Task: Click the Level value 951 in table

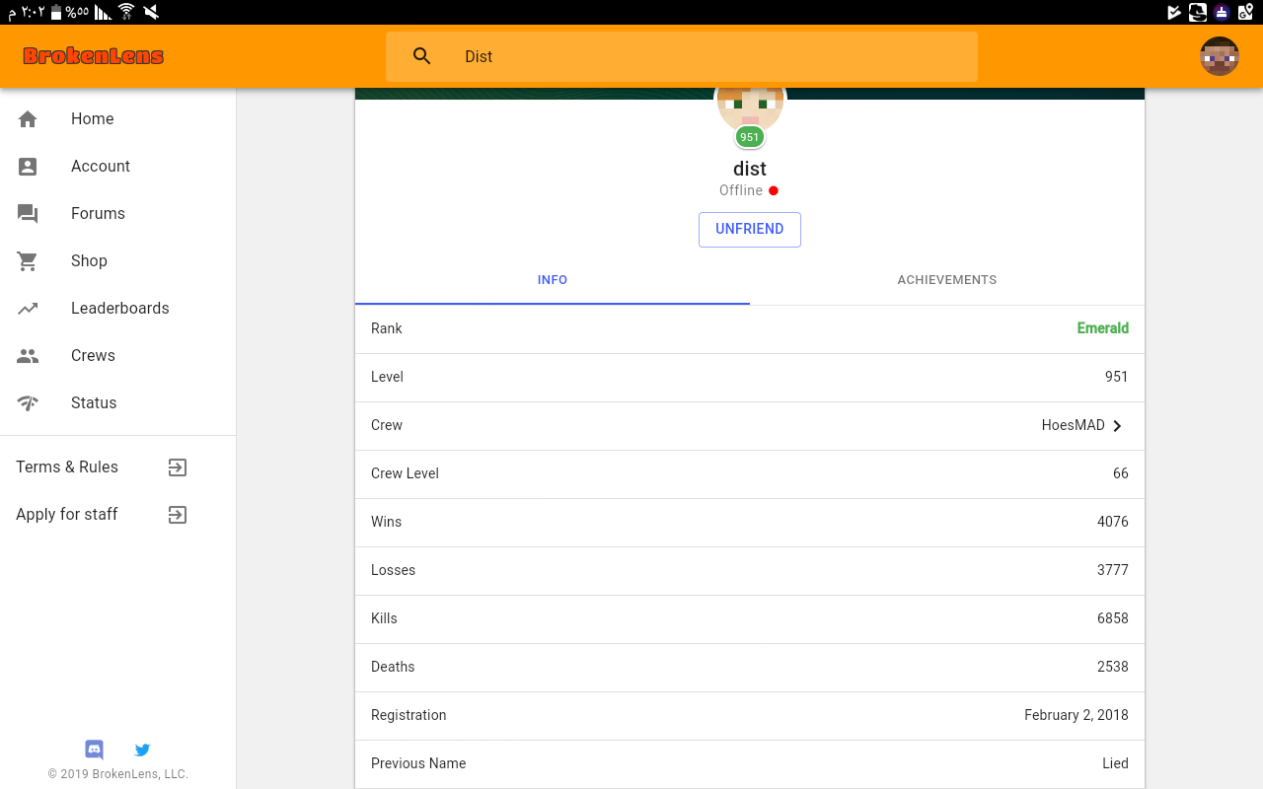Action: (1117, 377)
